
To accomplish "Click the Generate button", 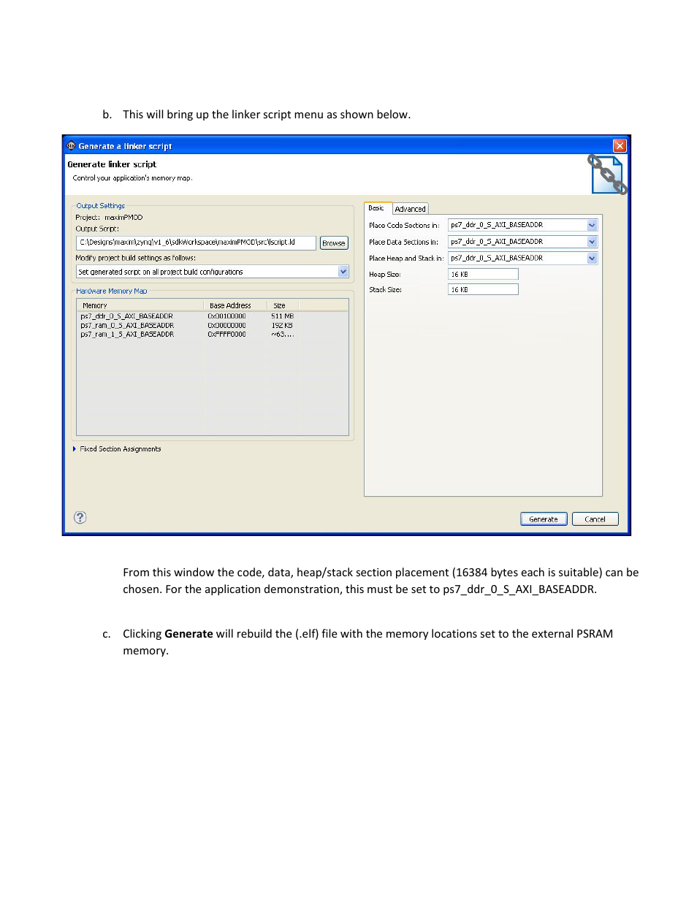I will (544, 519).
